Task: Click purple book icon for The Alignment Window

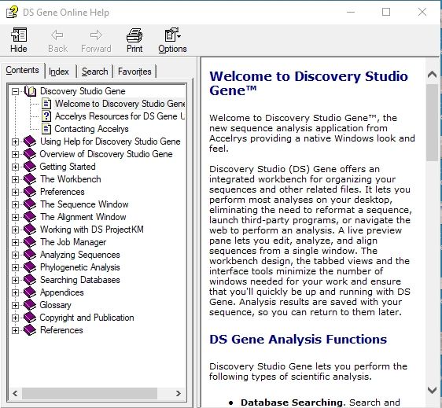Action: click(30, 217)
